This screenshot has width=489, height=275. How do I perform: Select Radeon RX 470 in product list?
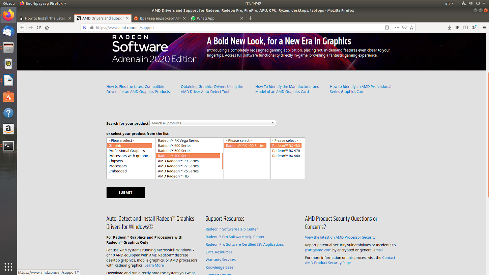pyautogui.click(x=286, y=151)
